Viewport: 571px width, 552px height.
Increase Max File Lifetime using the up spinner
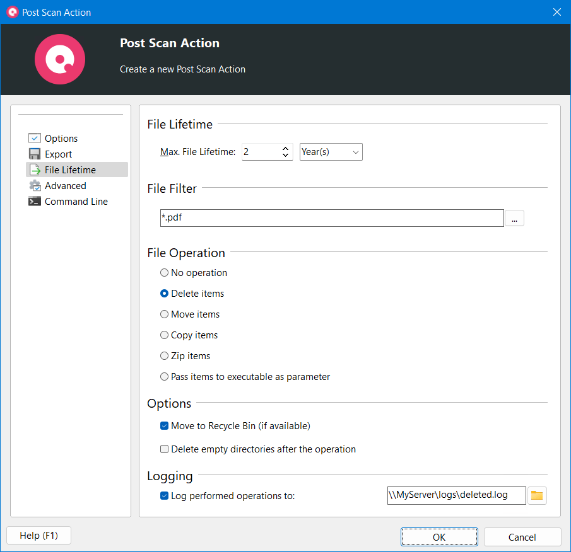pos(285,148)
